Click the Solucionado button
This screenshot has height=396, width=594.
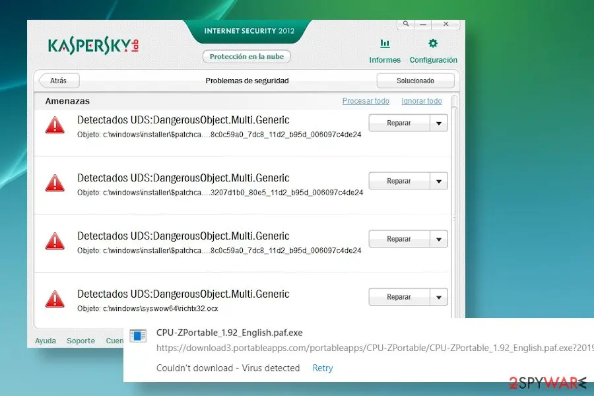416,81
